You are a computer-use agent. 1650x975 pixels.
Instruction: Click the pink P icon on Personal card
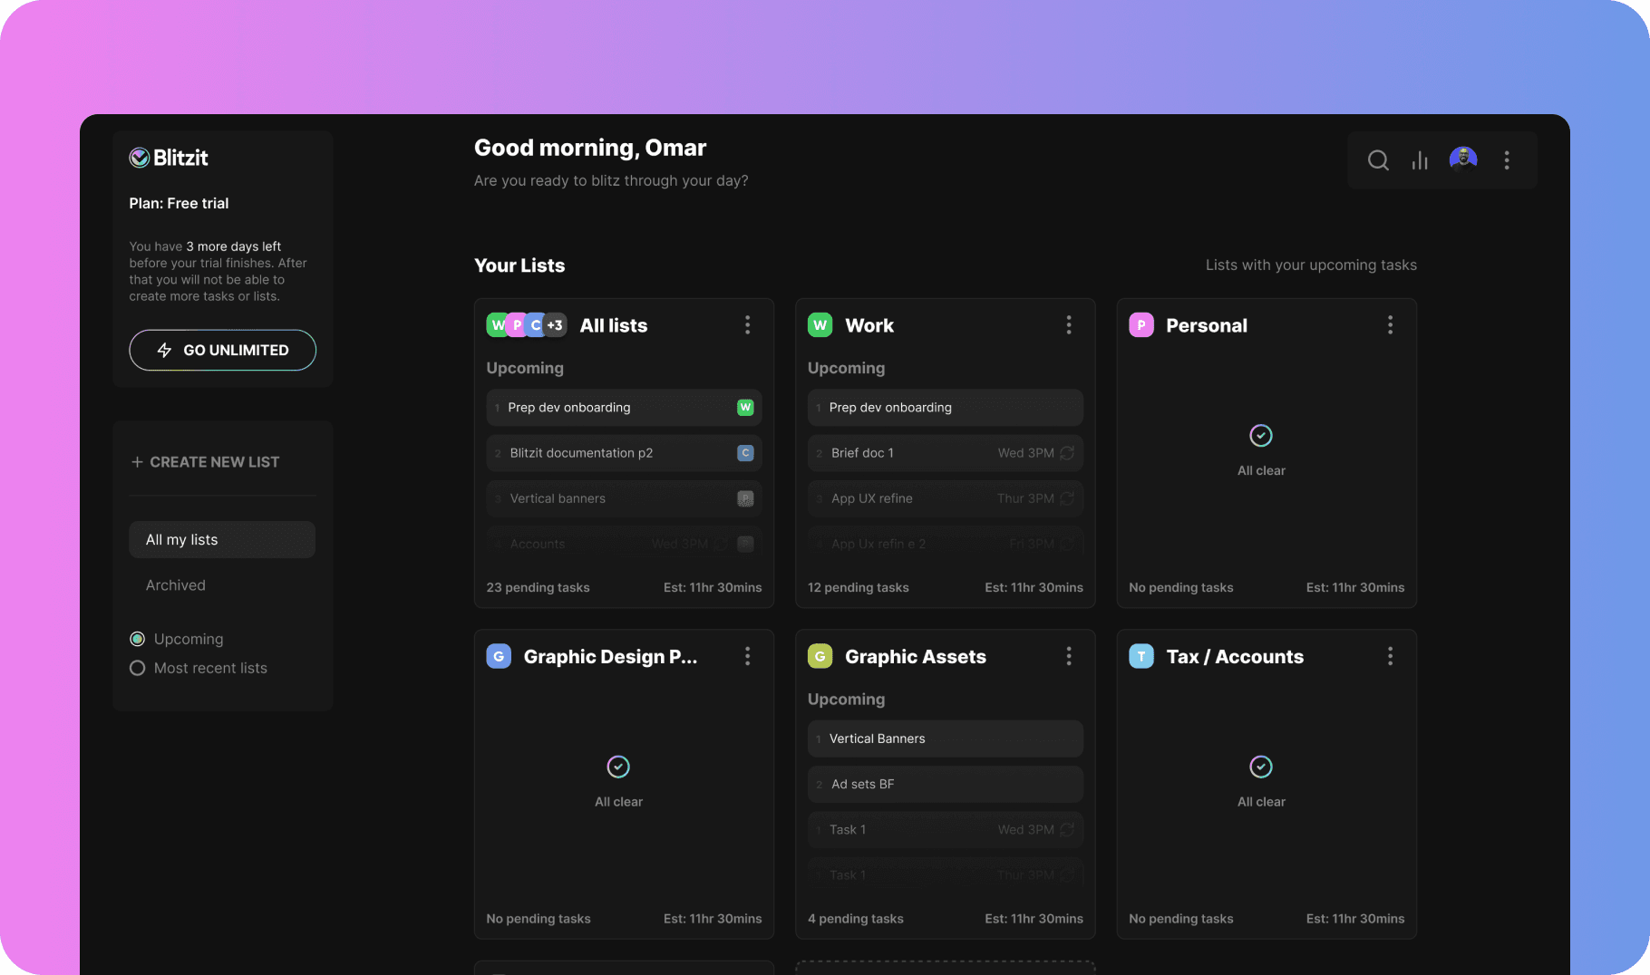pos(1141,325)
